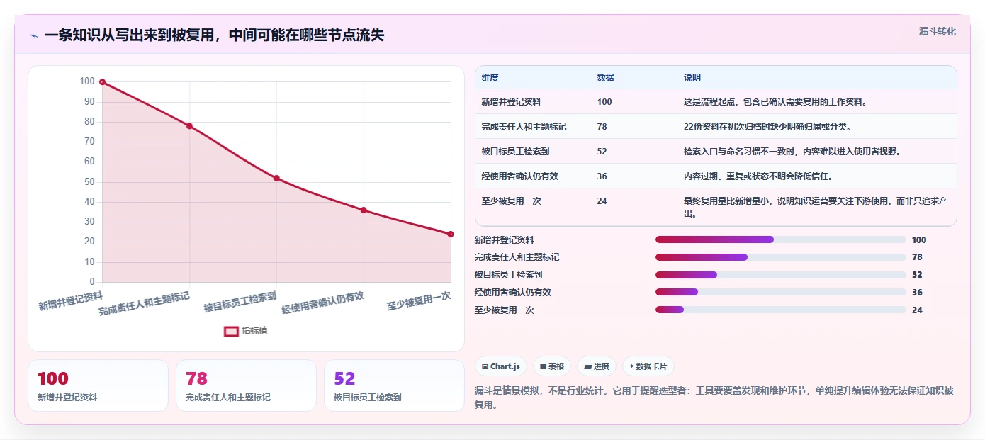
Task: Click the 指标值 legend label
Action: pyautogui.click(x=255, y=331)
